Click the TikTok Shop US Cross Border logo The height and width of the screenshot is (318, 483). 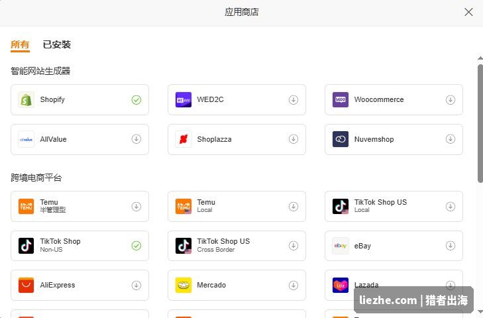(x=184, y=246)
